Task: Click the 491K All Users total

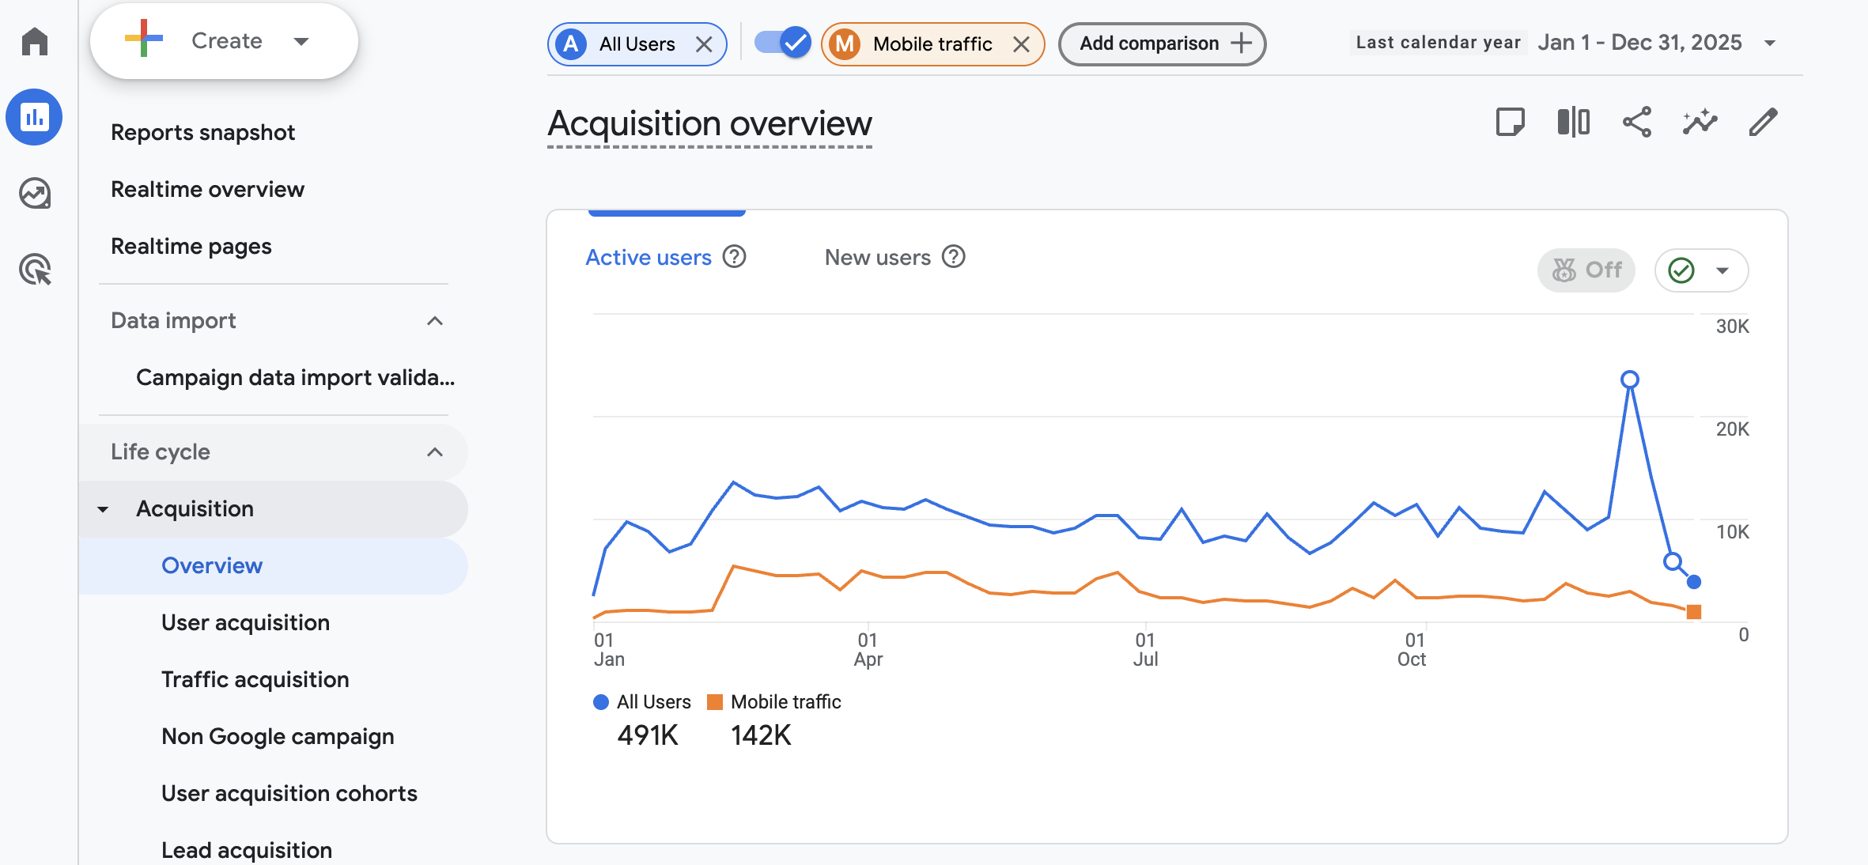Action: pyautogui.click(x=648, y=735)
